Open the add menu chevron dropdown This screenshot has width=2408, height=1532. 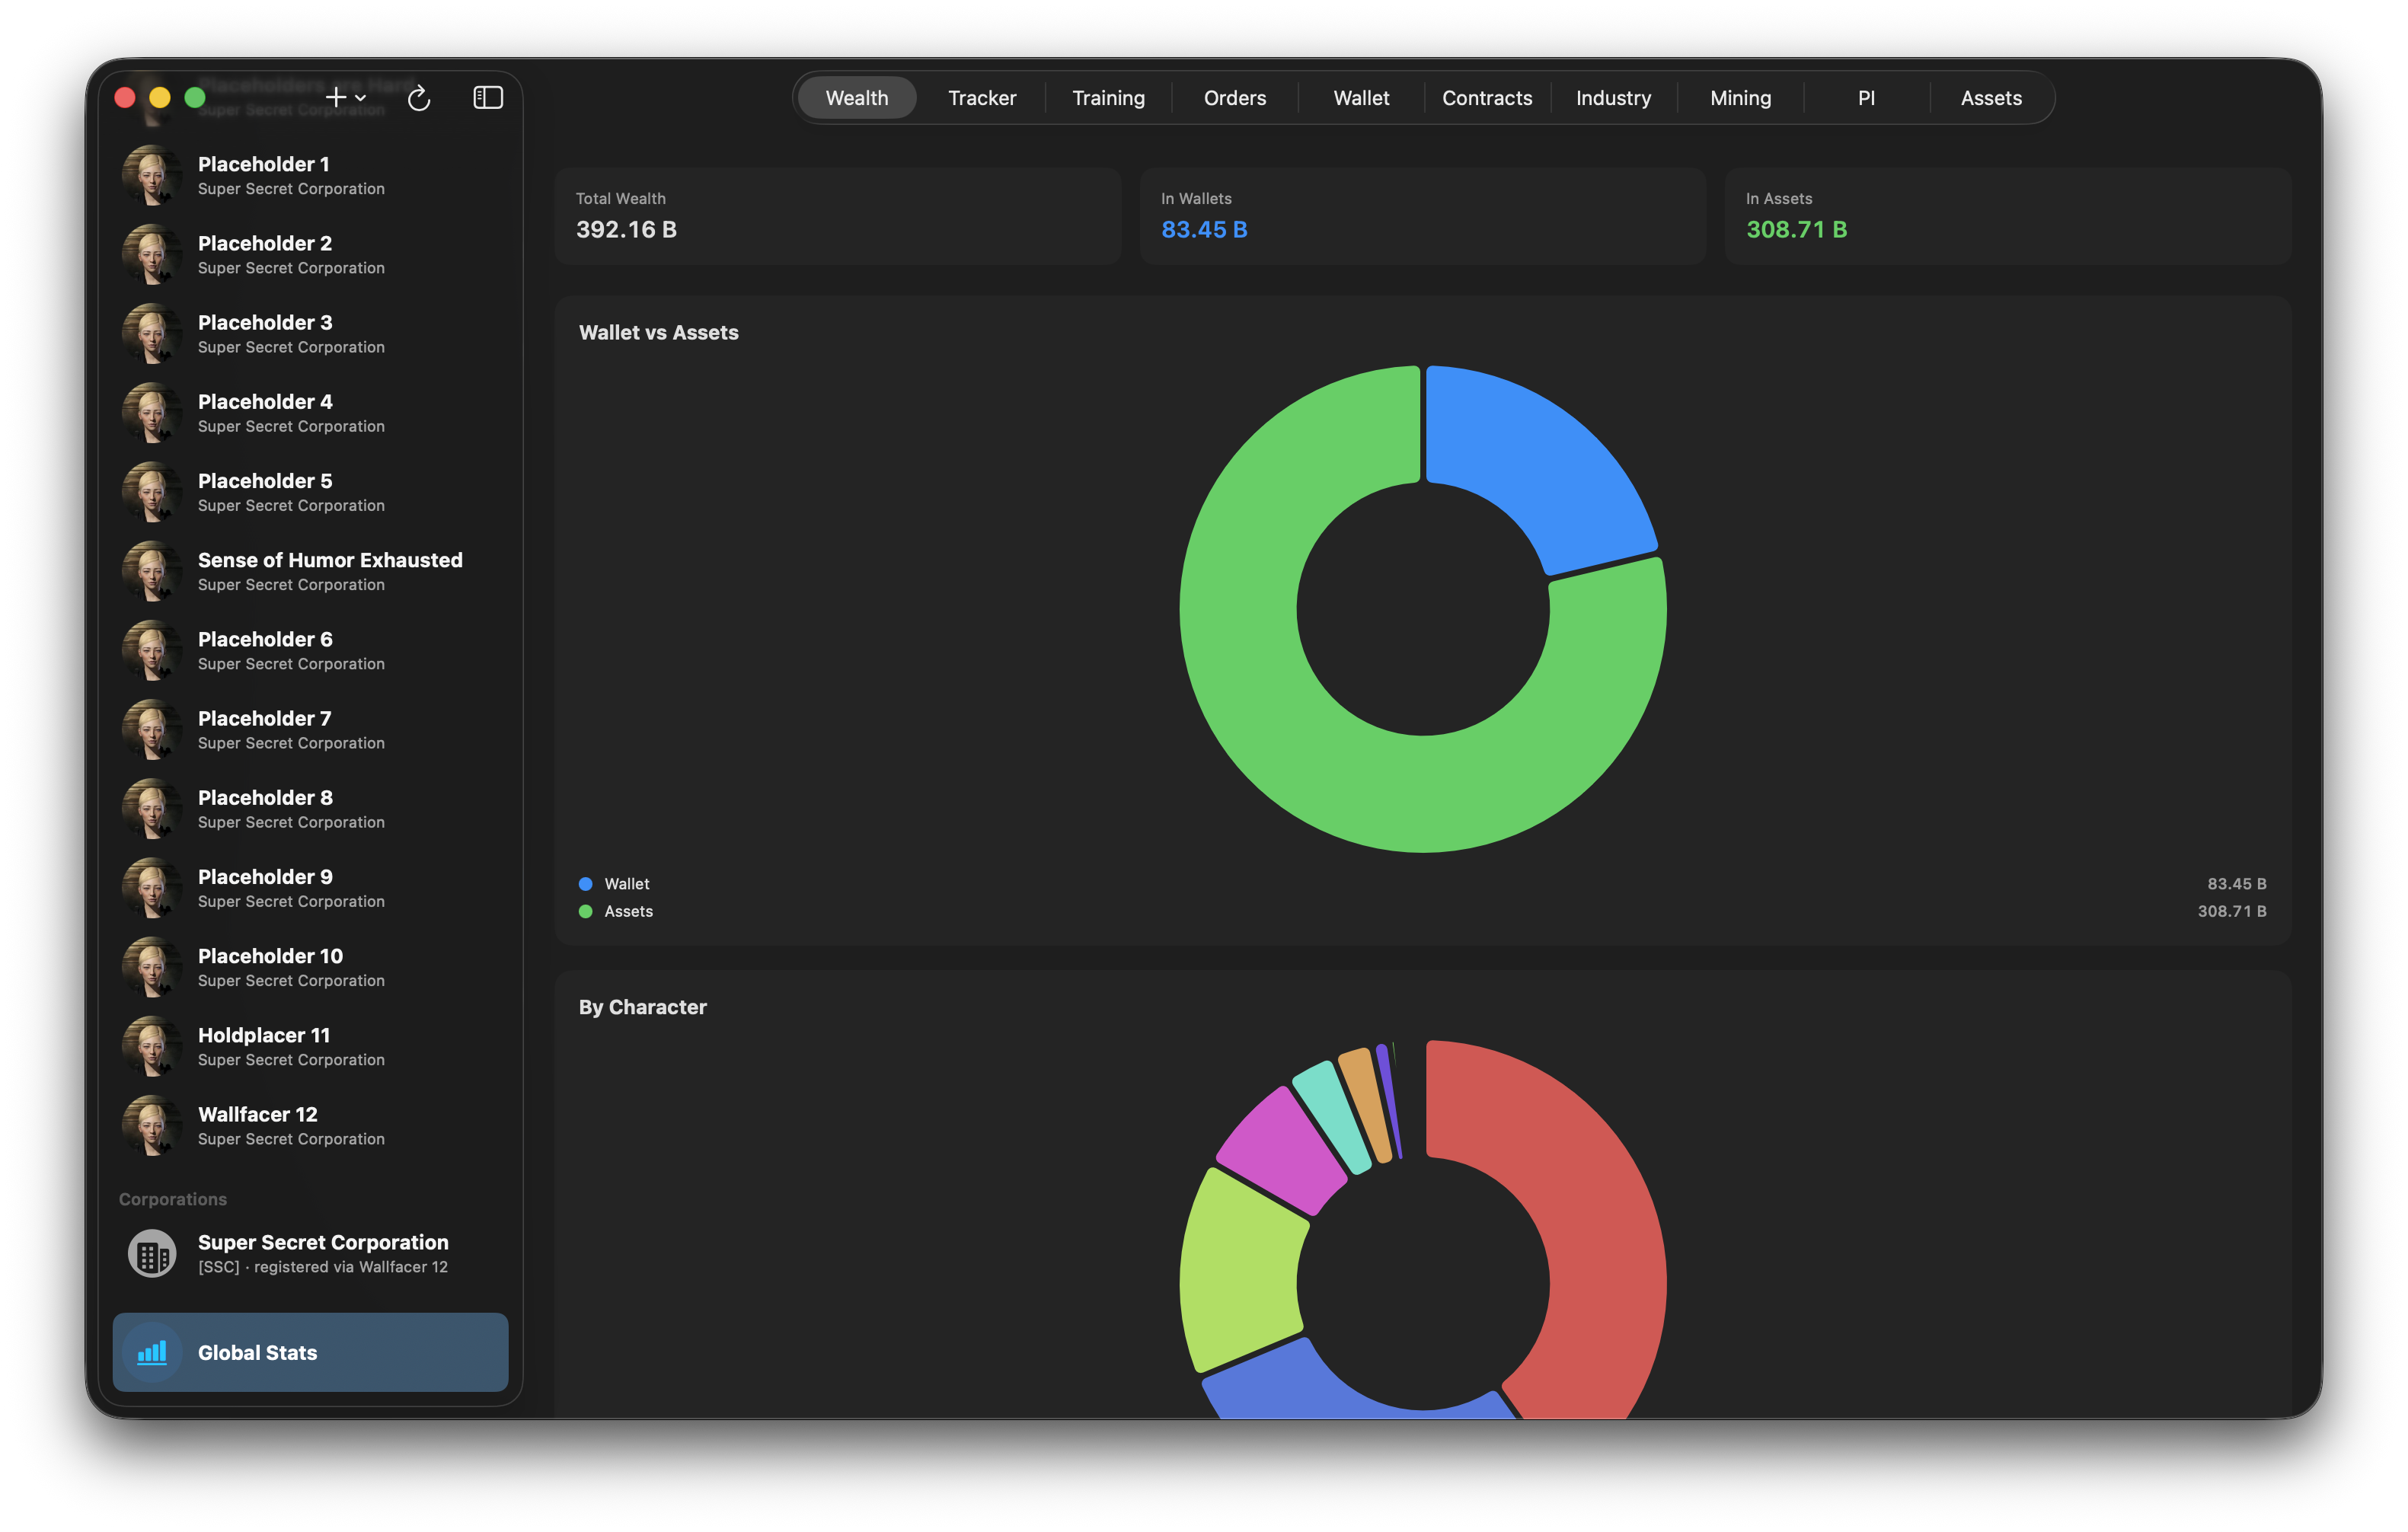tap(361, 98)
